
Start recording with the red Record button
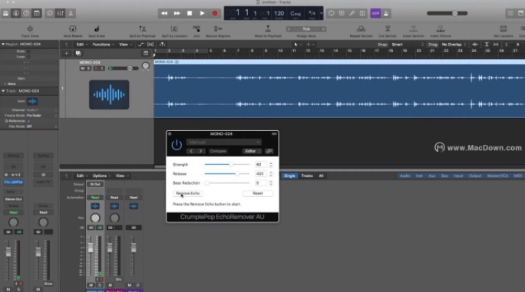(x=215, y=13)
